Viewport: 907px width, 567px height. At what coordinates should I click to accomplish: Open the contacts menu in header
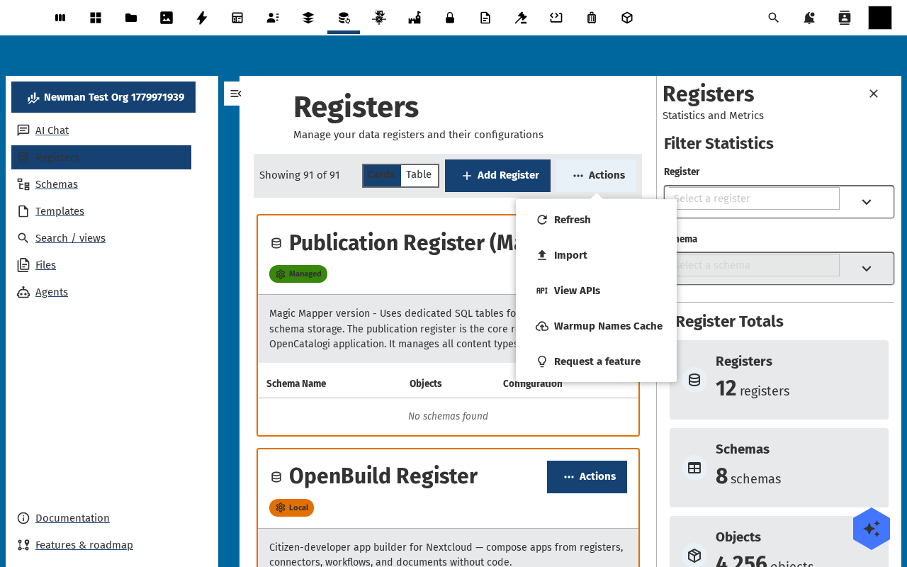[x=845, y=18]
